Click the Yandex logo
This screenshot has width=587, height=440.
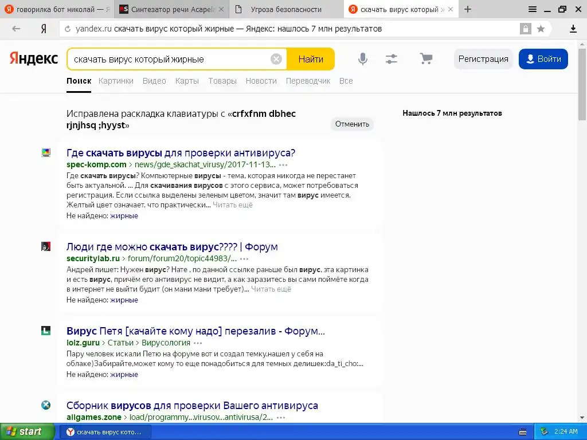pyautogui.click(x=34, y=59)
